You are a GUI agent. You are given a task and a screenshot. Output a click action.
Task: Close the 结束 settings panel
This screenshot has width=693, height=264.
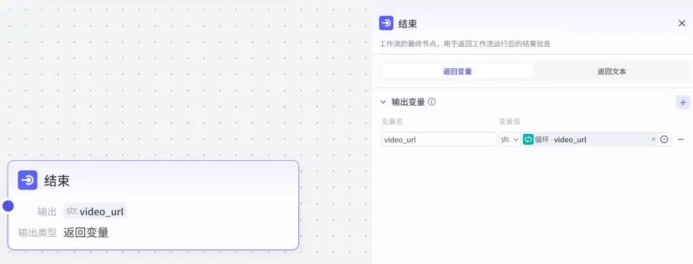[x=682, y=24]
